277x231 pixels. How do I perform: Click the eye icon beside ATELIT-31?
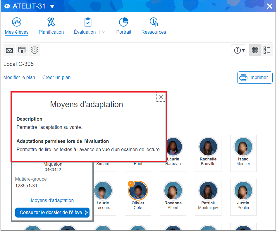tap(7, 6)
